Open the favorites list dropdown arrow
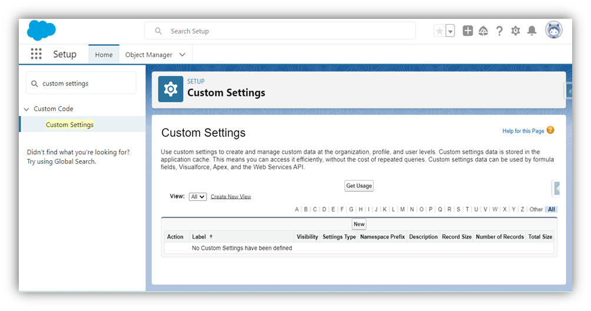Screen dimensions: 591x311 click(x=450, y=31)
